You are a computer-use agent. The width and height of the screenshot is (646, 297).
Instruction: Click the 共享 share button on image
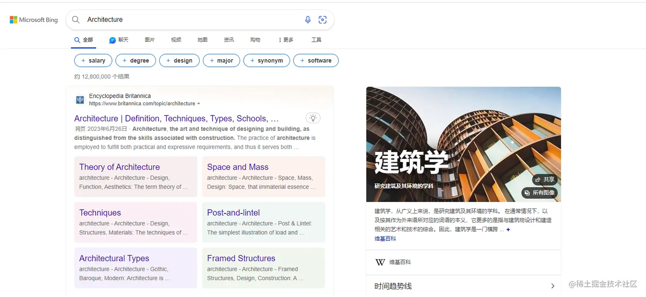(545, 180)
